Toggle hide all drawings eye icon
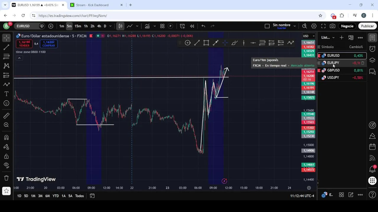This screenshot has height=212, width=378. (6, 165)
